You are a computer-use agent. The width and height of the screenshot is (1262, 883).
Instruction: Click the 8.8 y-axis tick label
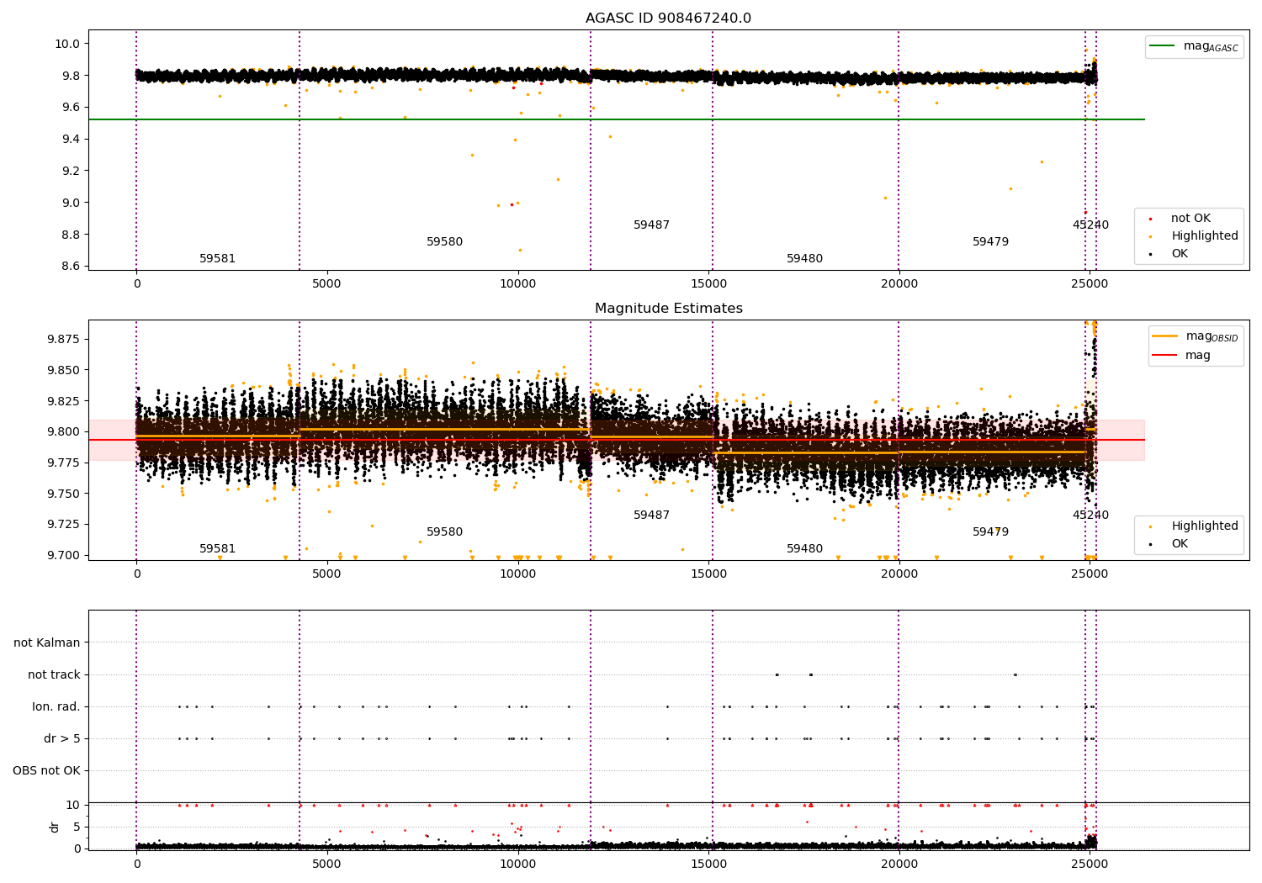click(72, 235)
